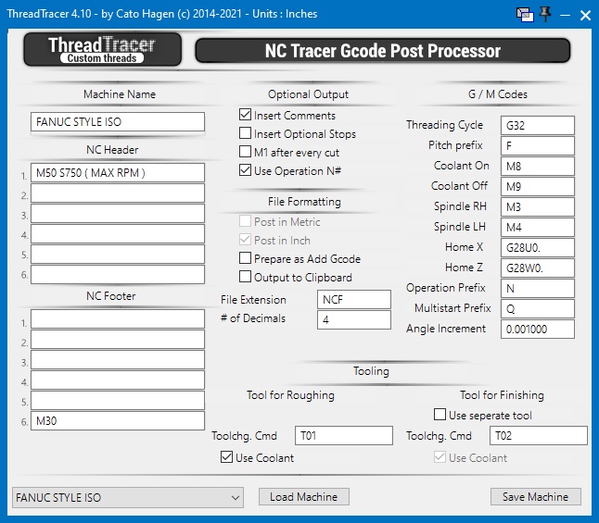Click the Save Machine button
This screenshot has width=599, height=523.
[535, 497]
